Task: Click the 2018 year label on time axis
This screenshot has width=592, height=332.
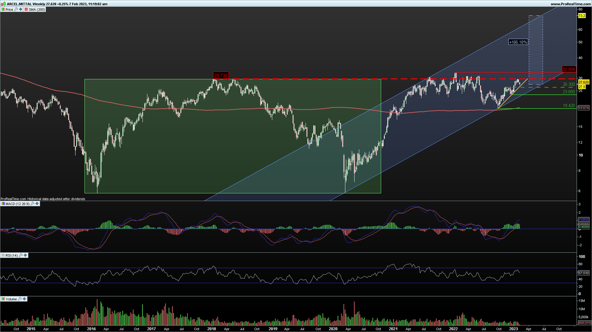Action: (x=211, y=329)
